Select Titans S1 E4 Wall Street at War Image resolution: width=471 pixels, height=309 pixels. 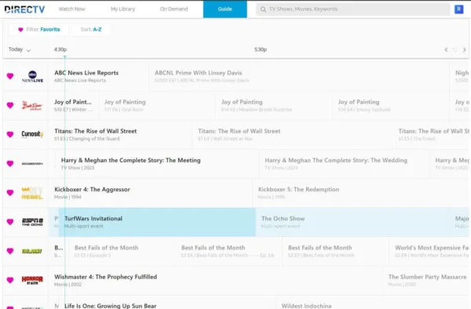293,134
